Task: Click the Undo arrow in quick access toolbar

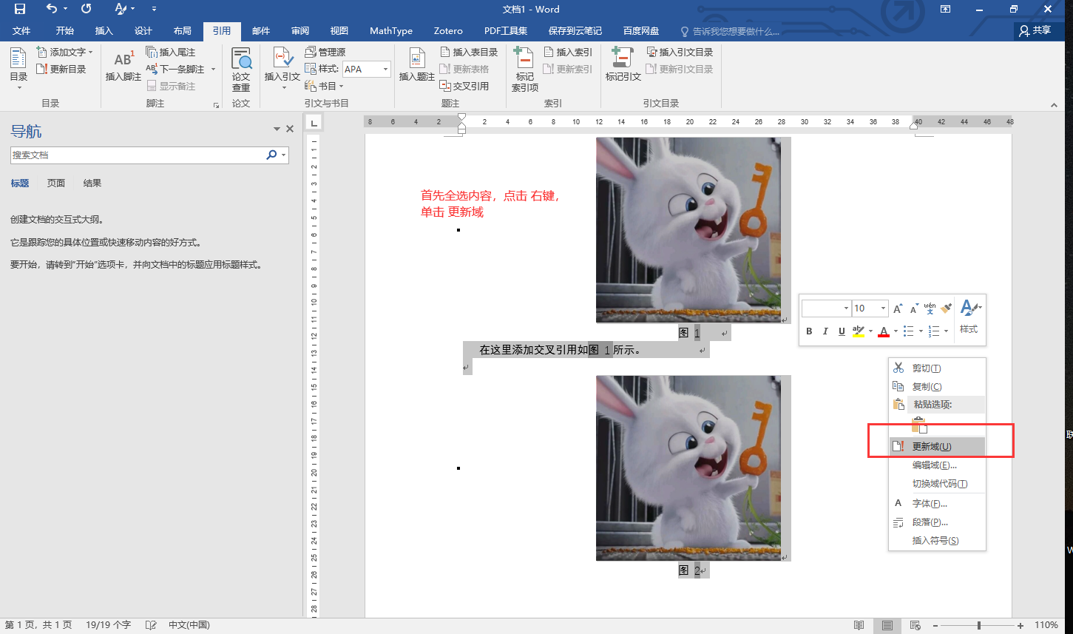Action: point(51,9)
